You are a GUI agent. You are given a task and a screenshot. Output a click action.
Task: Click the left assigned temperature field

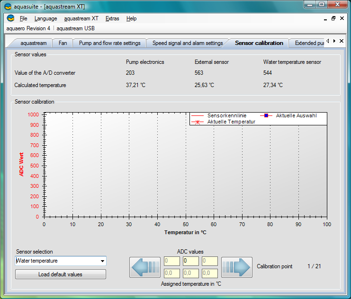pyautogui.click(x=172, y=273)
